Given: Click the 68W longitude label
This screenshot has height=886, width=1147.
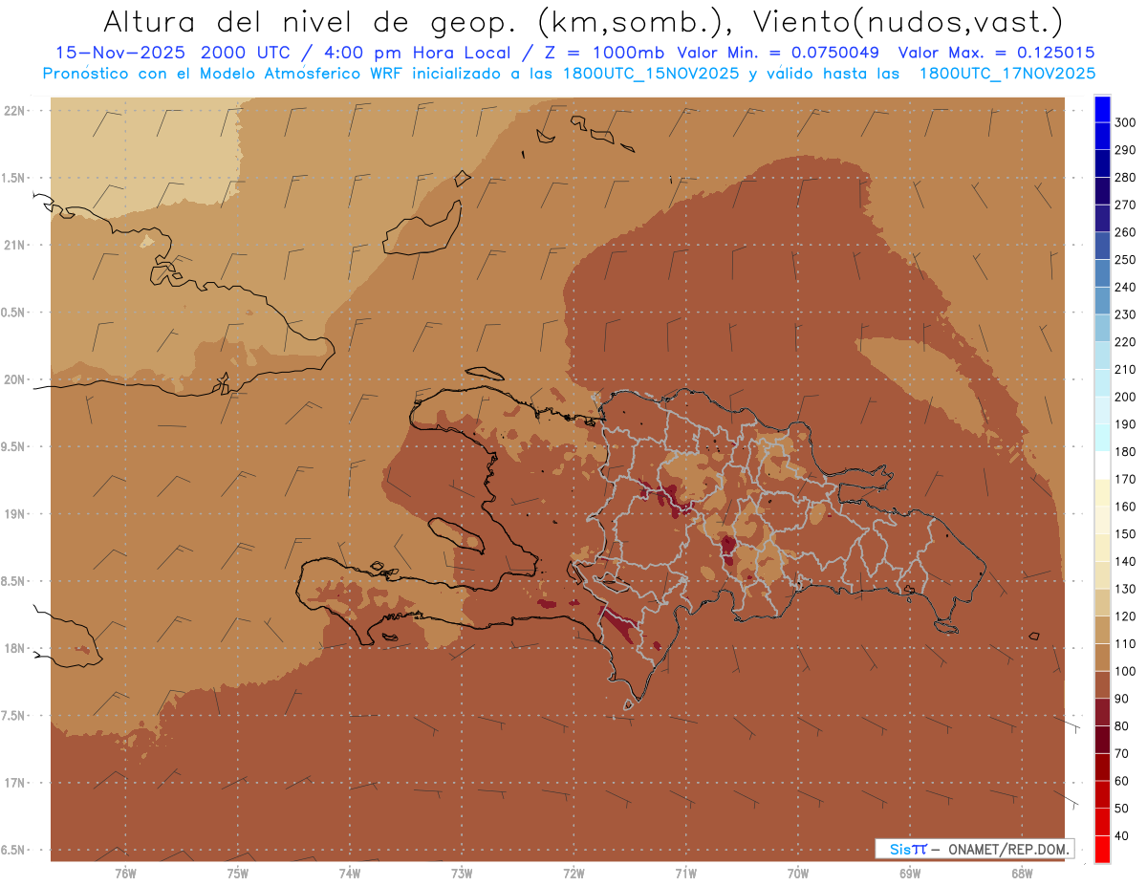Looking at the screenshot, I should 1022,873.
